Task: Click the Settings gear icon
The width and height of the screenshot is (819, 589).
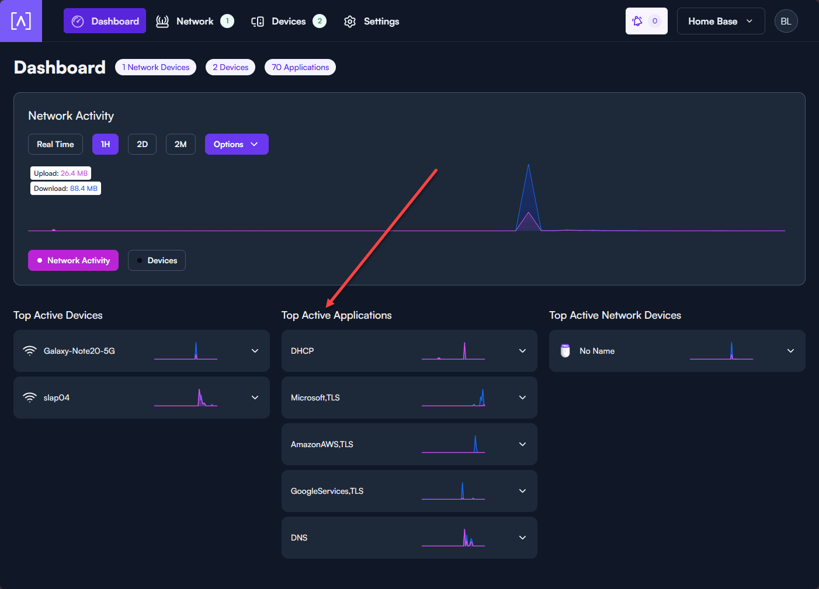Action: (x=350, y=22)
